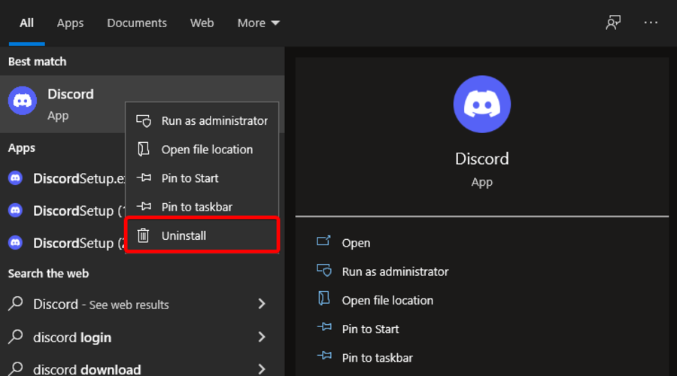Click shield icon in context menu
Image resolution: width=677 pixels, height=376 pixels.
144,121
